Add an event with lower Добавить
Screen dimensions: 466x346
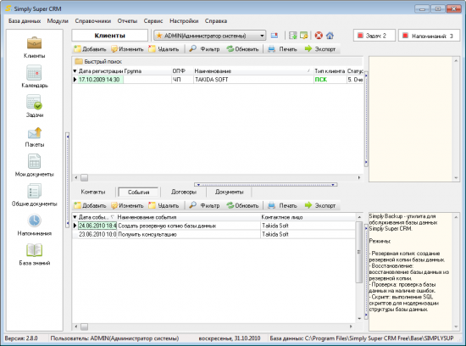90,205
